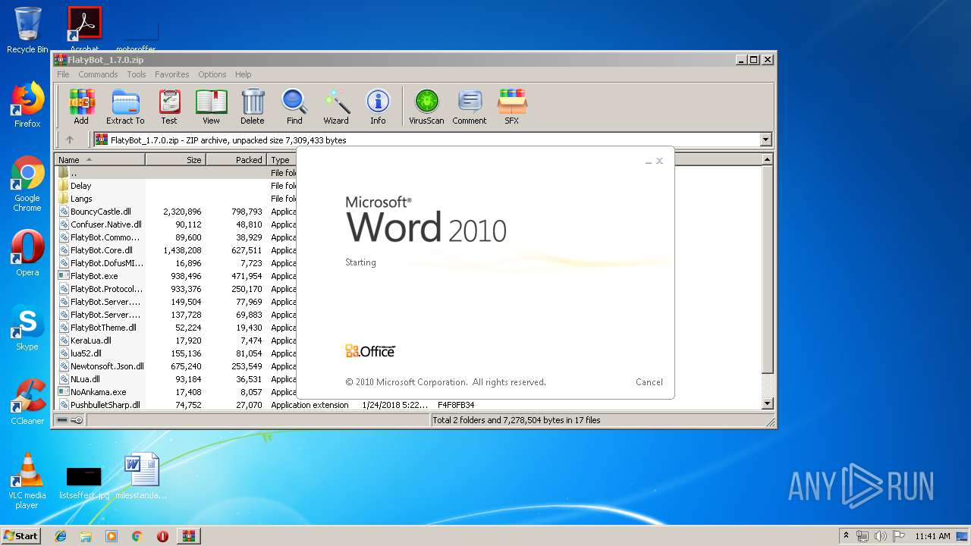Open the VLC media player shortcut

[27, 480]
